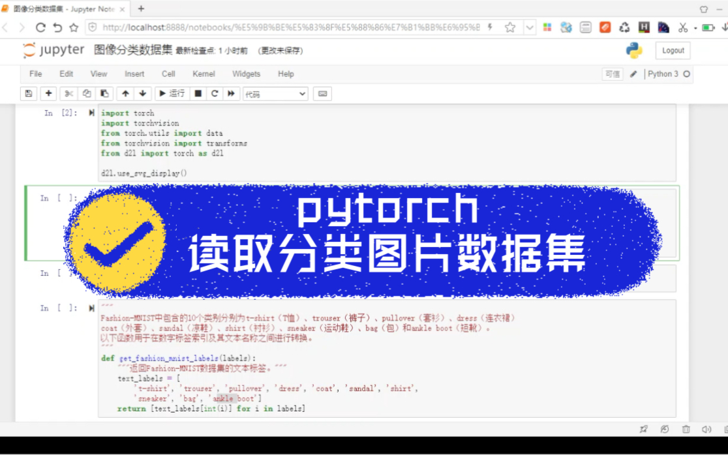Click the speaker volume icon in bottom bar
Screen dimensions: 728x455
pos(706,430)
